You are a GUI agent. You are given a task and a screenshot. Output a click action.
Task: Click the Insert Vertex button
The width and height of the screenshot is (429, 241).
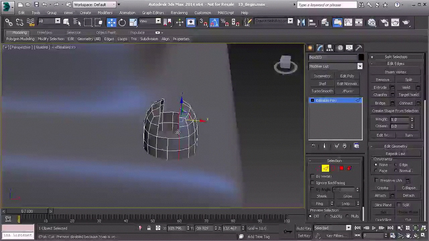tap(395, 72)
